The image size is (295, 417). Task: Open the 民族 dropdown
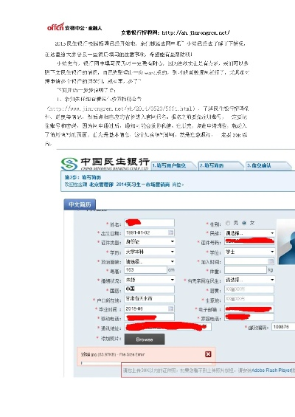point(249,233)
